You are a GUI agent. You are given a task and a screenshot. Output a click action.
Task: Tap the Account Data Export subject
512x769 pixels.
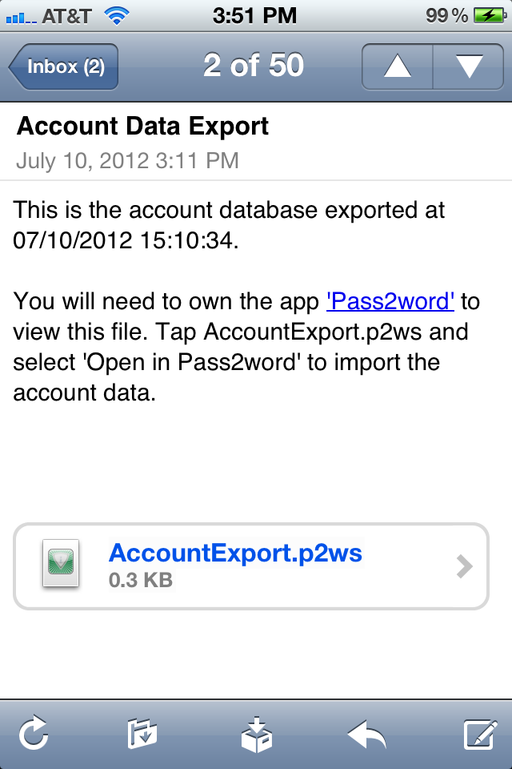pyautogui.click(x=143, y=126)
